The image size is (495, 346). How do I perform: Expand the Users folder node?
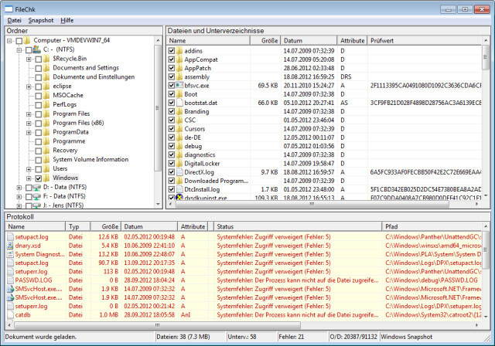pos(29,169)
